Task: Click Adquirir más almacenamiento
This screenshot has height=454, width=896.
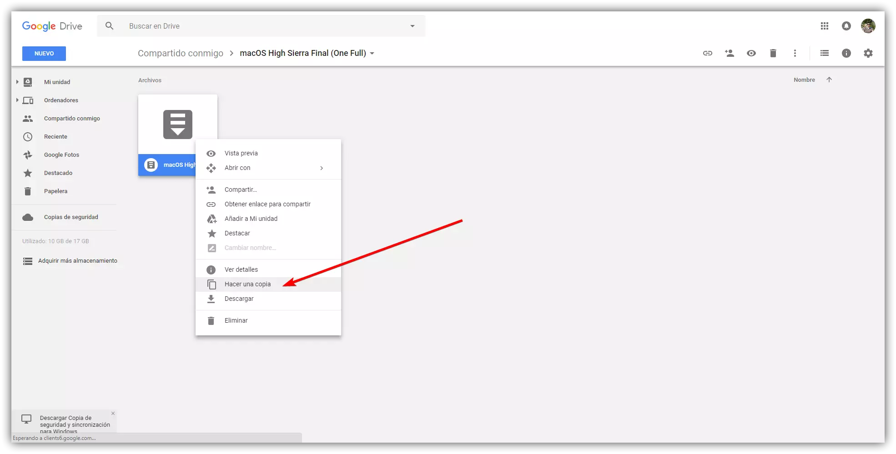Action: pos(78,260)
